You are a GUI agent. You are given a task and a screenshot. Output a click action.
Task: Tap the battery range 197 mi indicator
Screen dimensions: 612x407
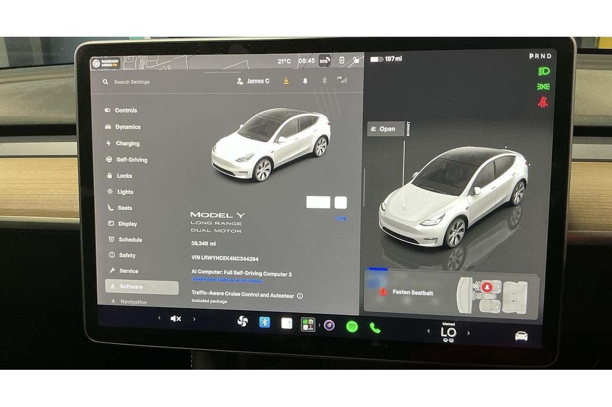386,59
